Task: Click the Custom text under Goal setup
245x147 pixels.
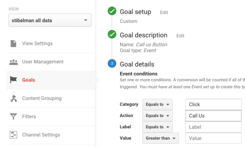Action: (128, 21)
